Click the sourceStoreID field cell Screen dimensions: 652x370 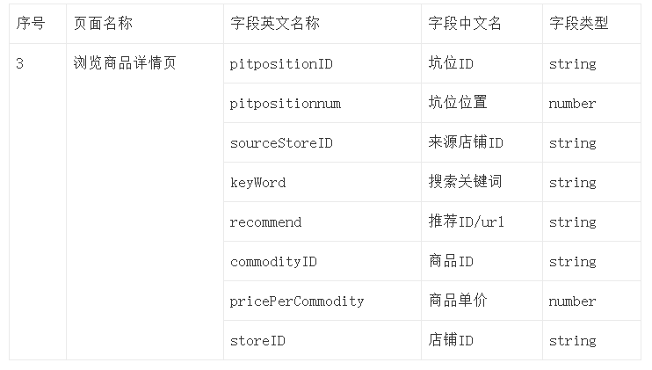(281, 142)
